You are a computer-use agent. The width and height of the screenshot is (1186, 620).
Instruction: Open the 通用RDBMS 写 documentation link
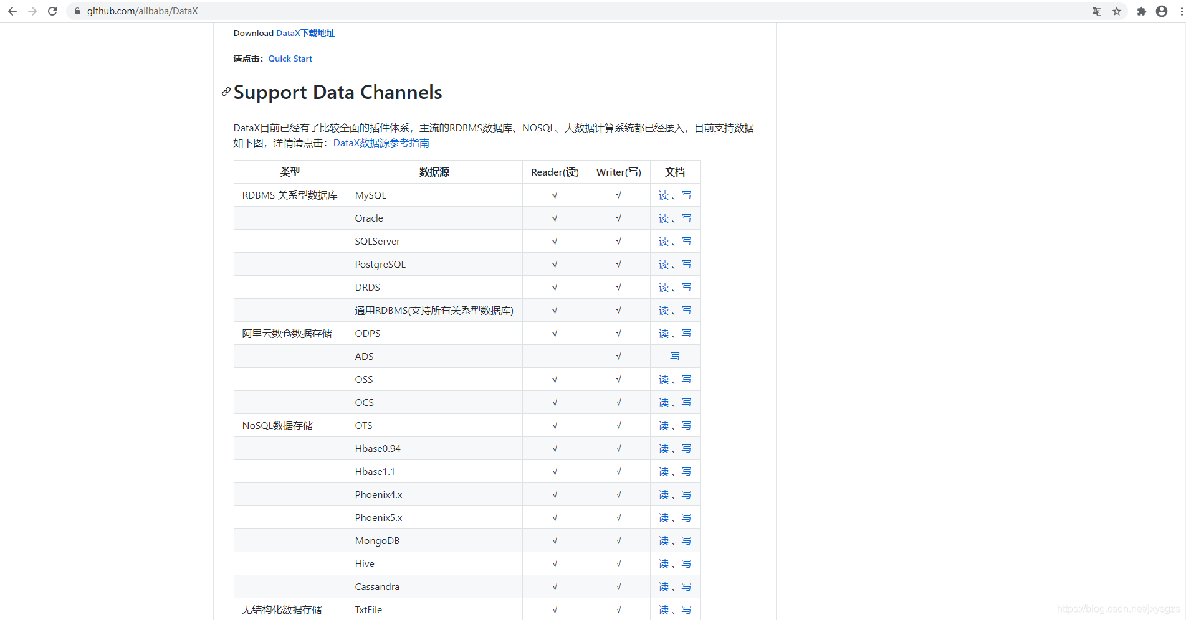[686, 311]
